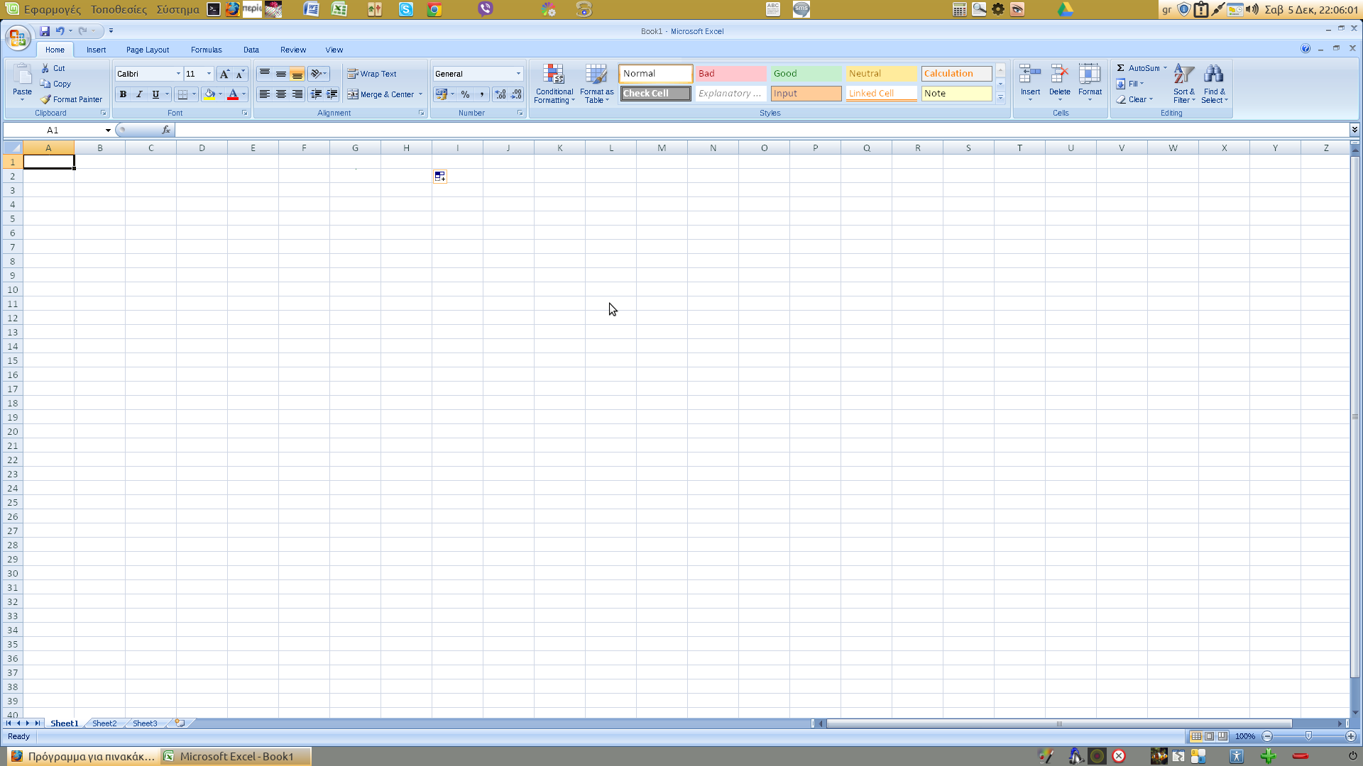Apply the Note cell style
Screen dimensions: 1363x766
(x=956, y=94)
